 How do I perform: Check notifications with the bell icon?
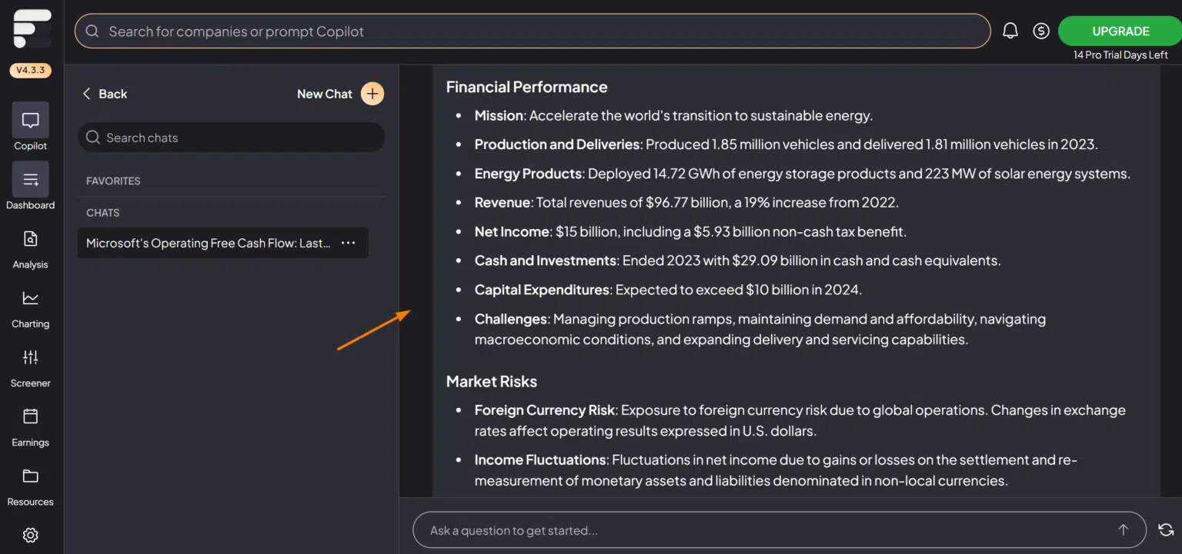[1010, 30]
